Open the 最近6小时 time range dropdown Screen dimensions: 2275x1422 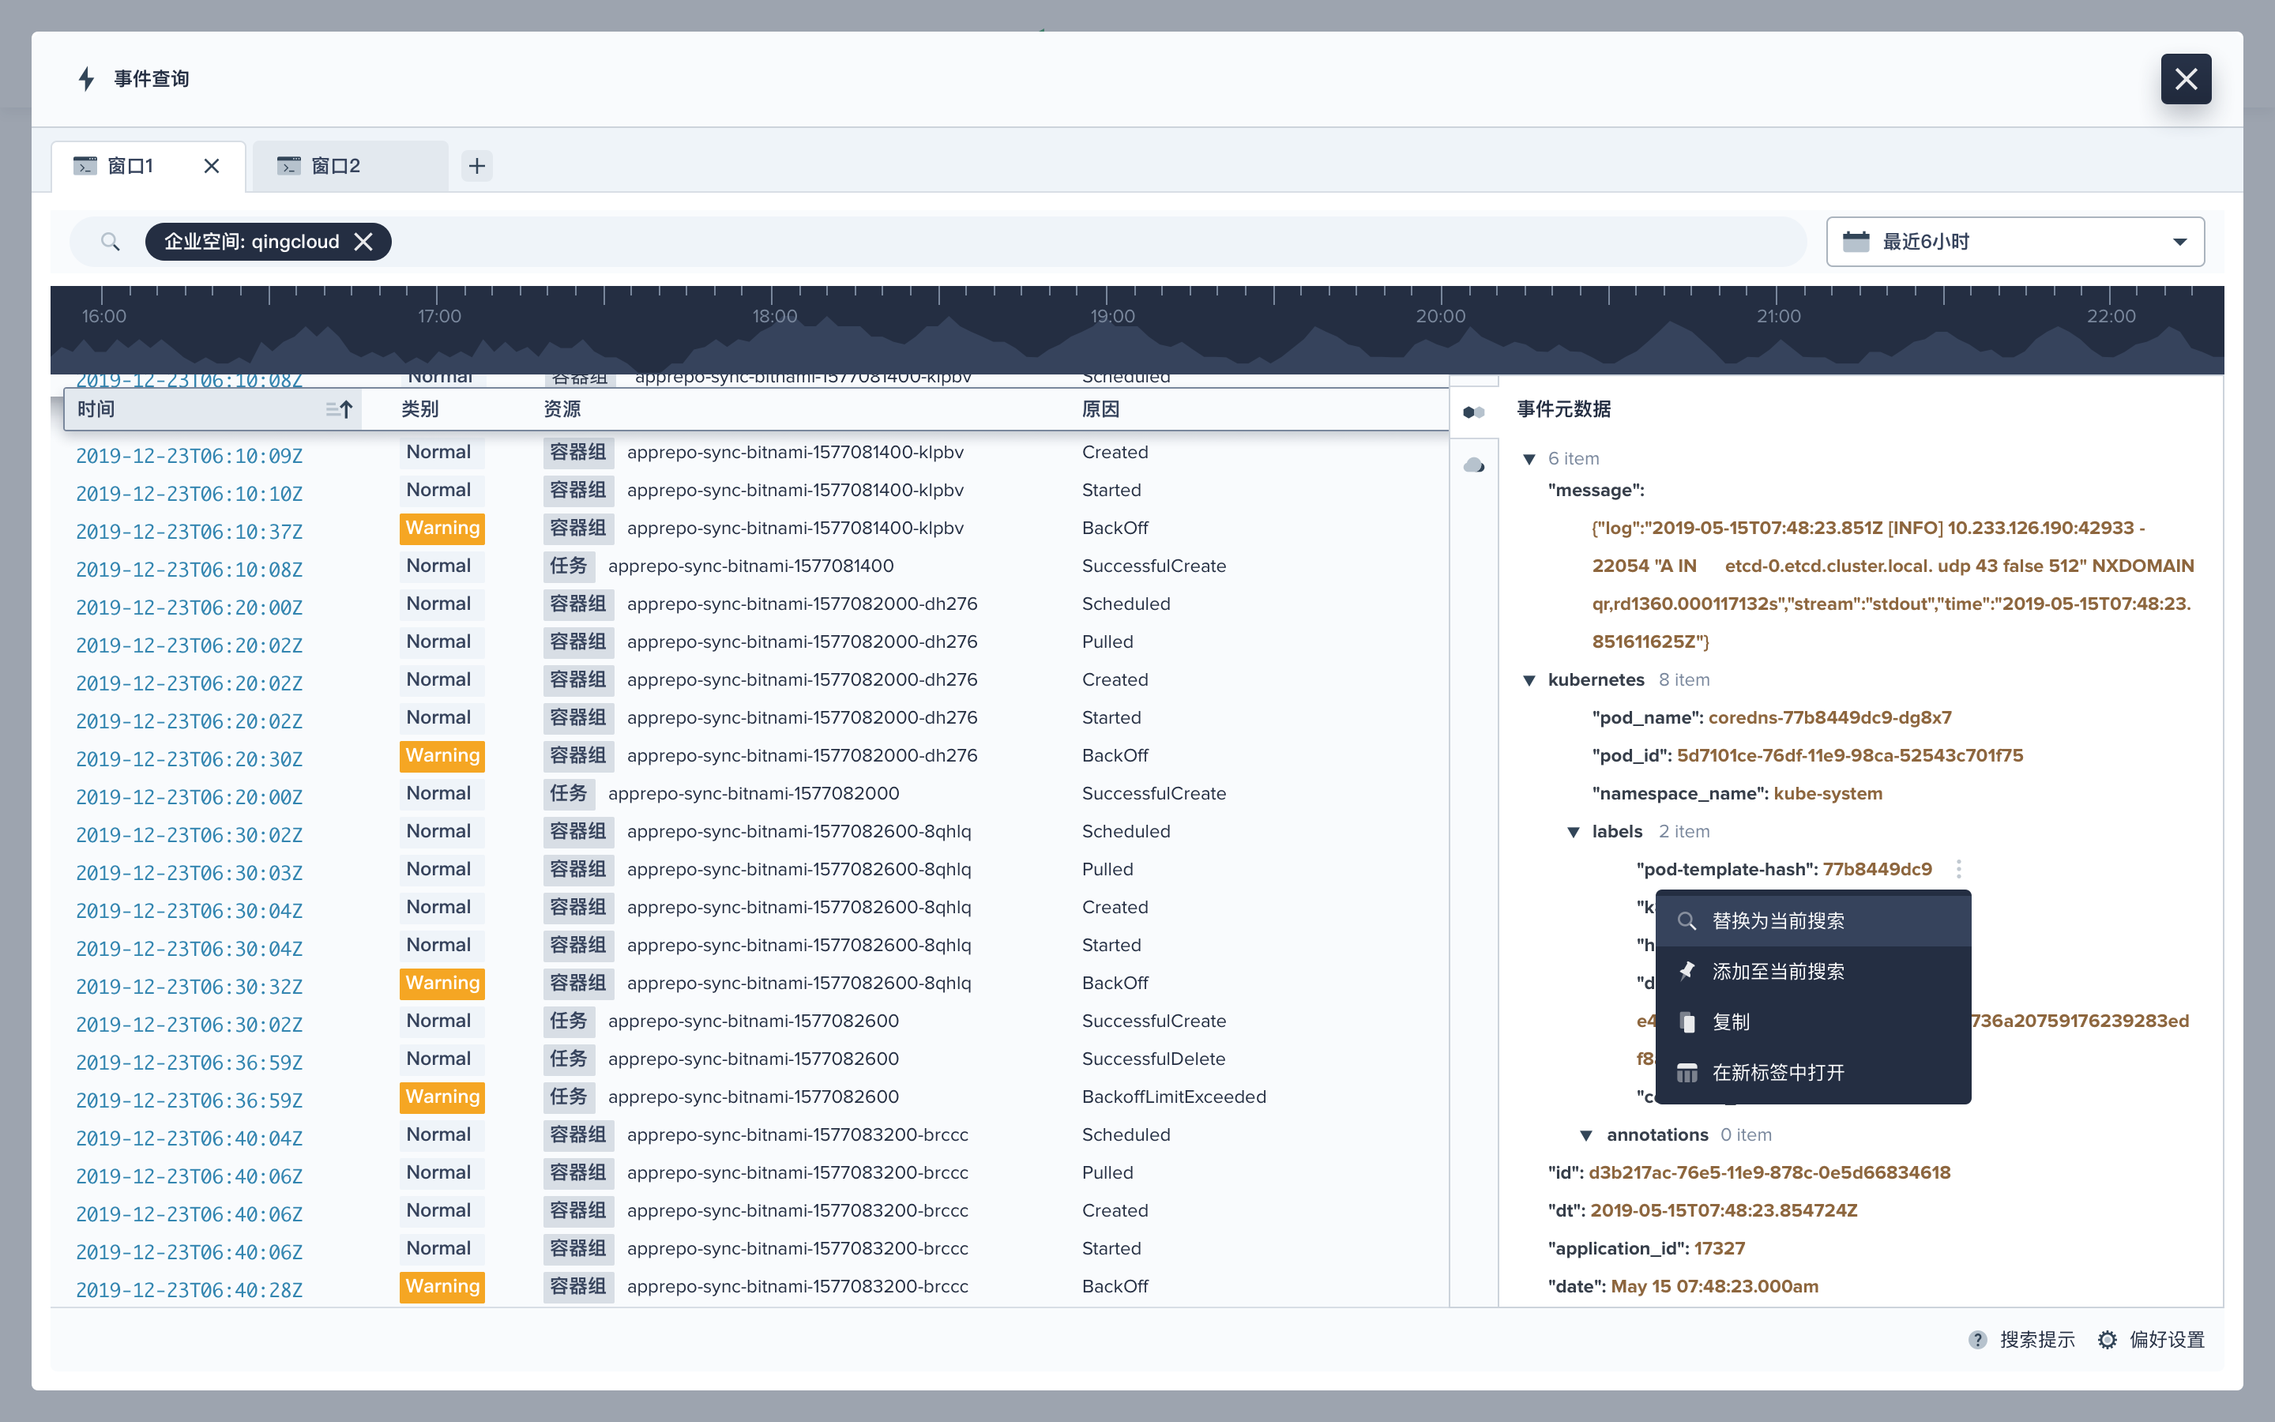click(x=2180, y=242)
